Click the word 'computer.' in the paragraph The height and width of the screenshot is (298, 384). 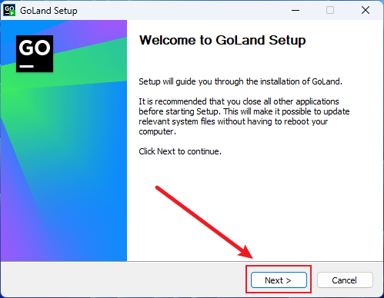coord(157,131)
